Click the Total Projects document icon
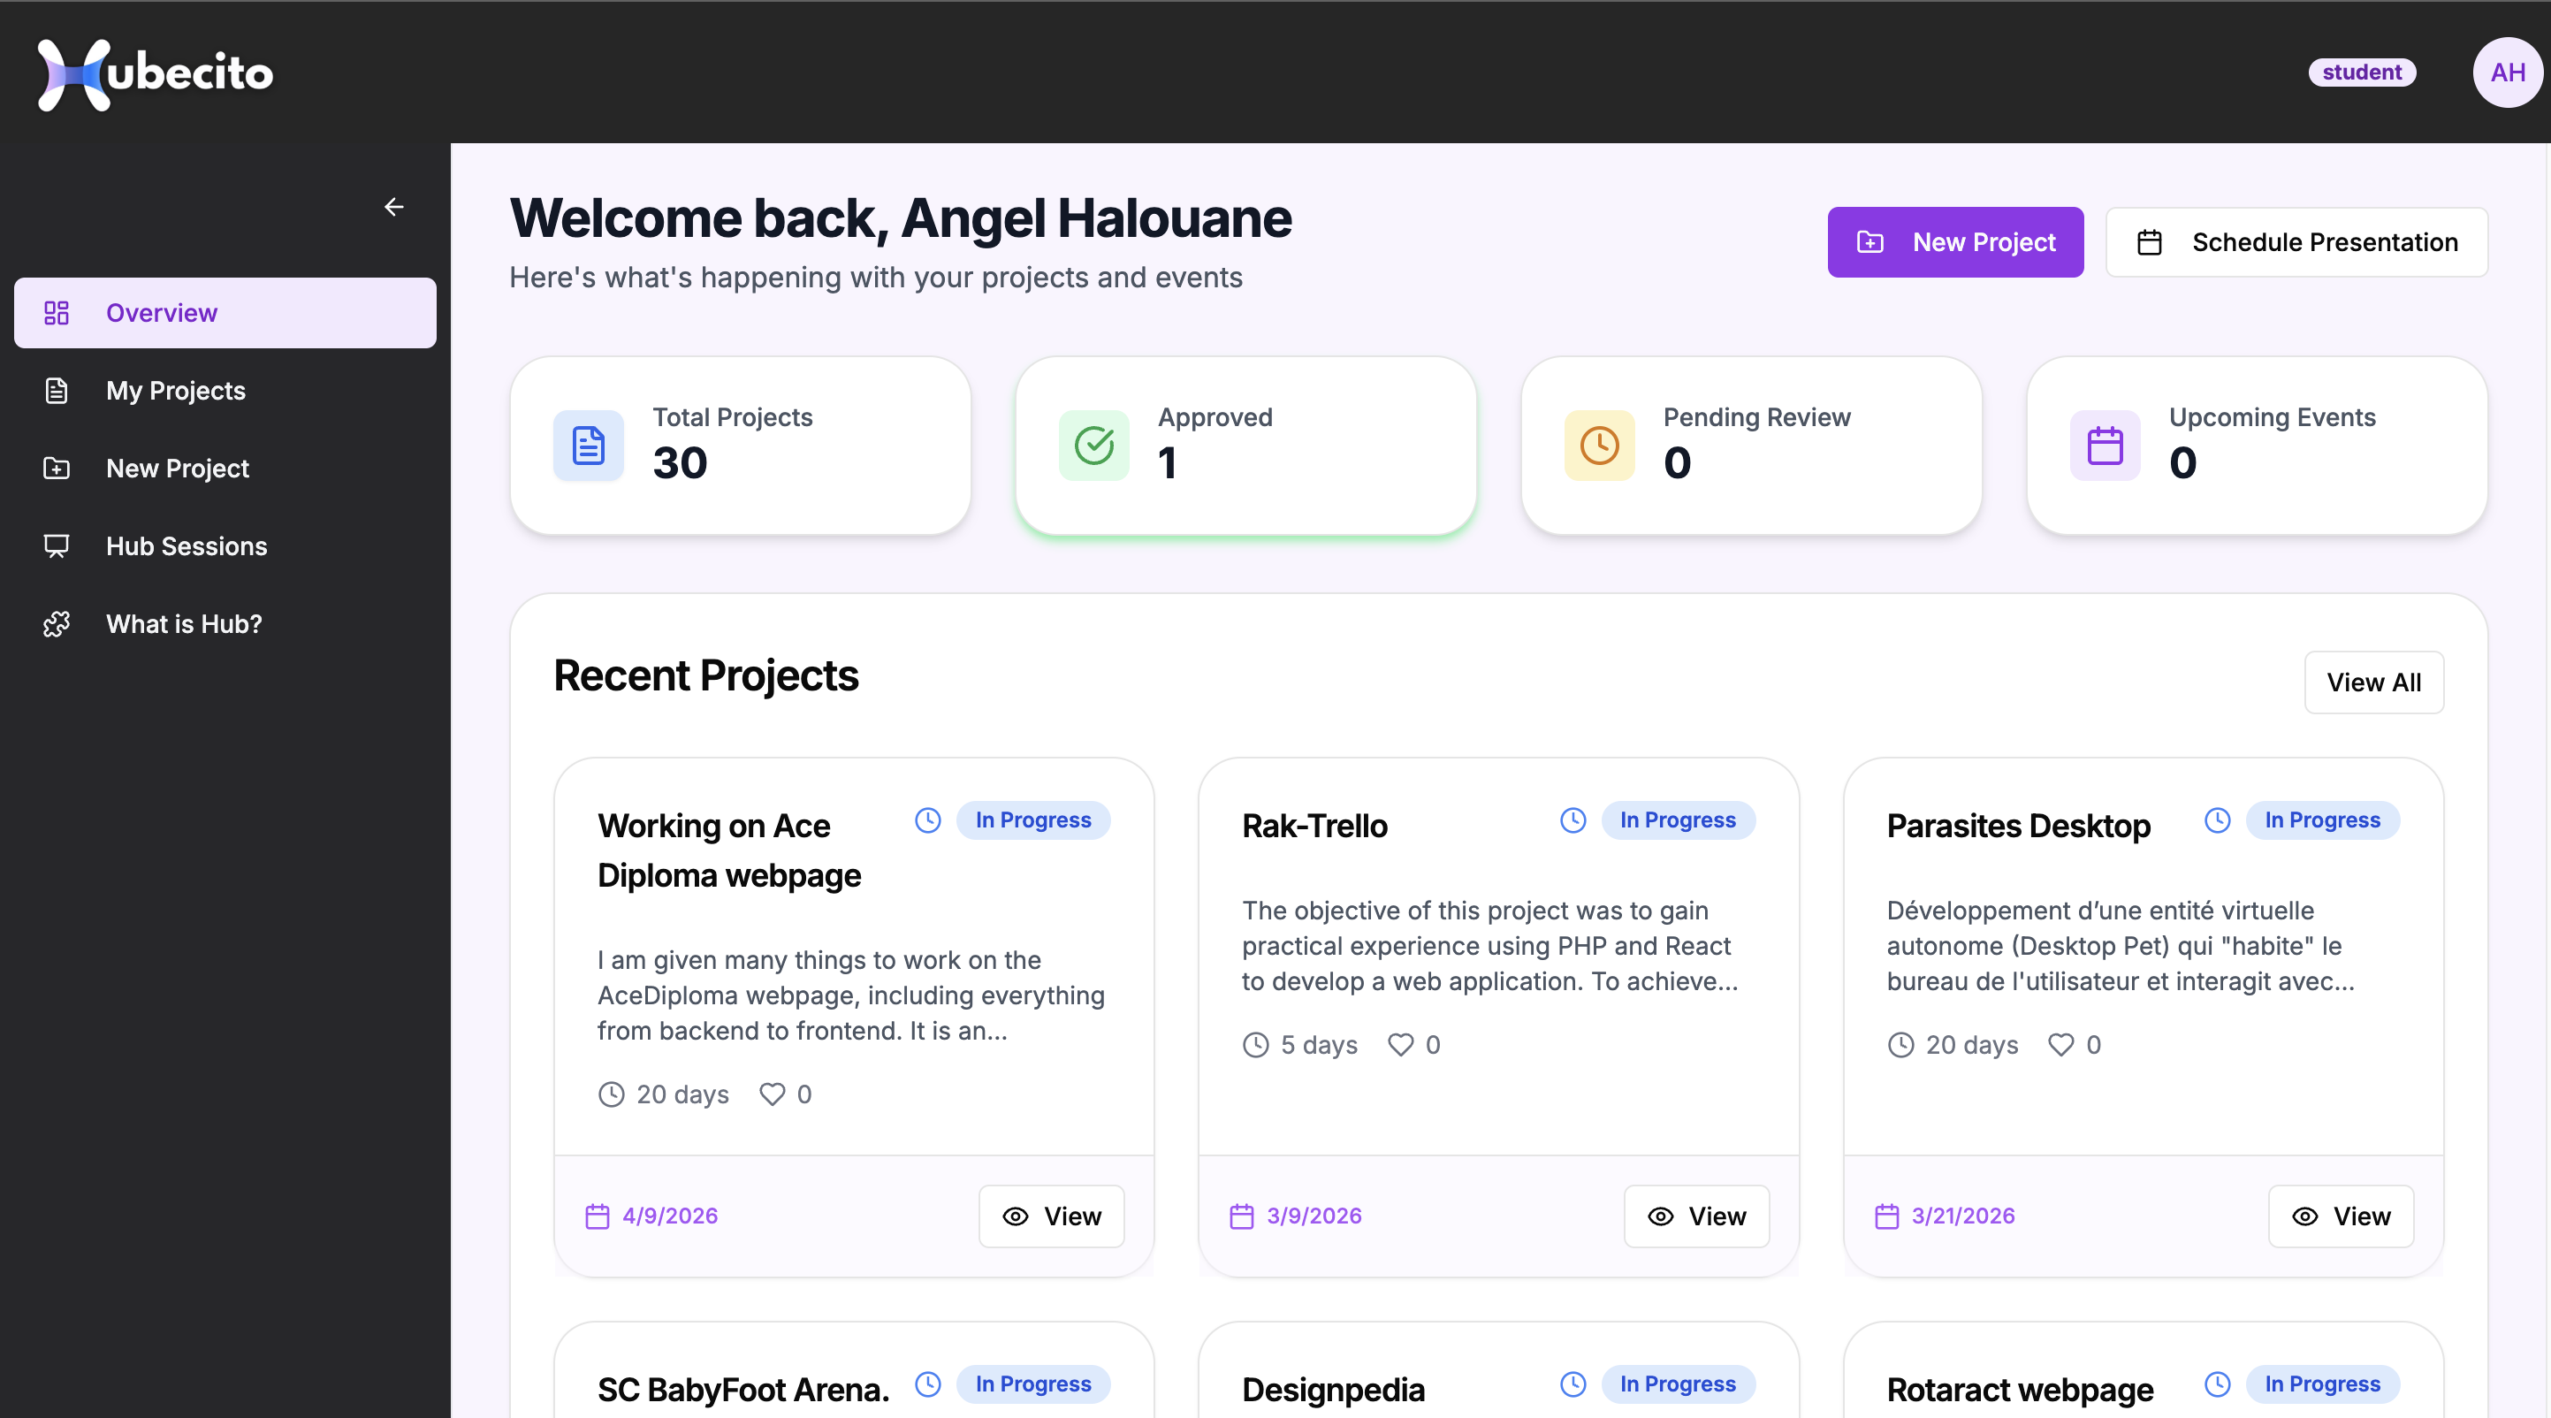The width and height of the screenshot is (2551, 1418). [588, 446]
